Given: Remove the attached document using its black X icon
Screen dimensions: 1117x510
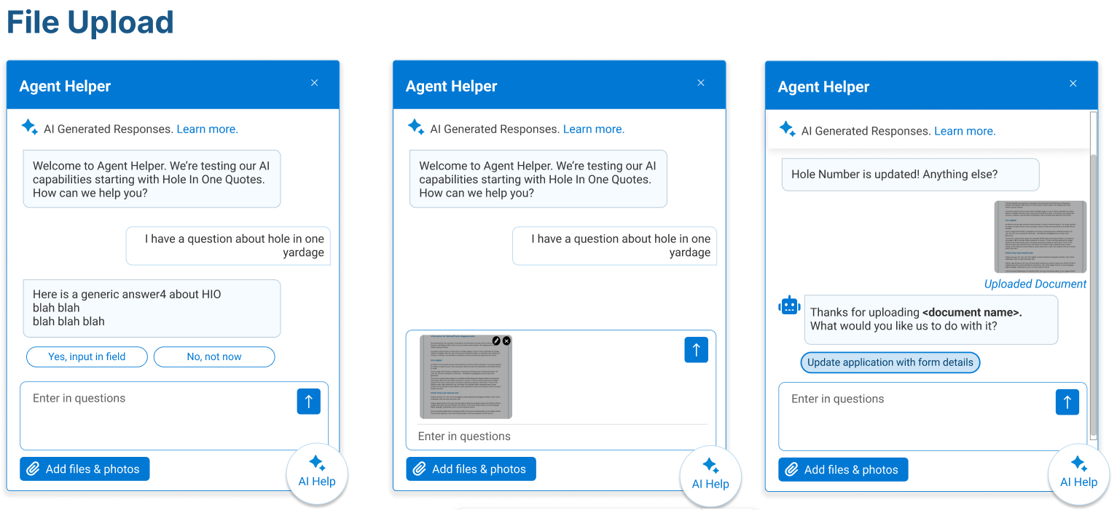Looking at the screenshot, I should tap(507, 340).
